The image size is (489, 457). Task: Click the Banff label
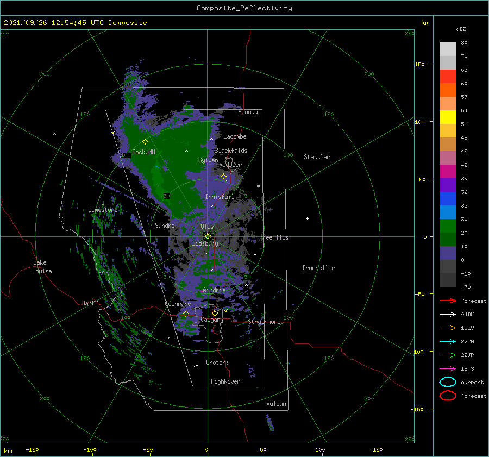90,303
